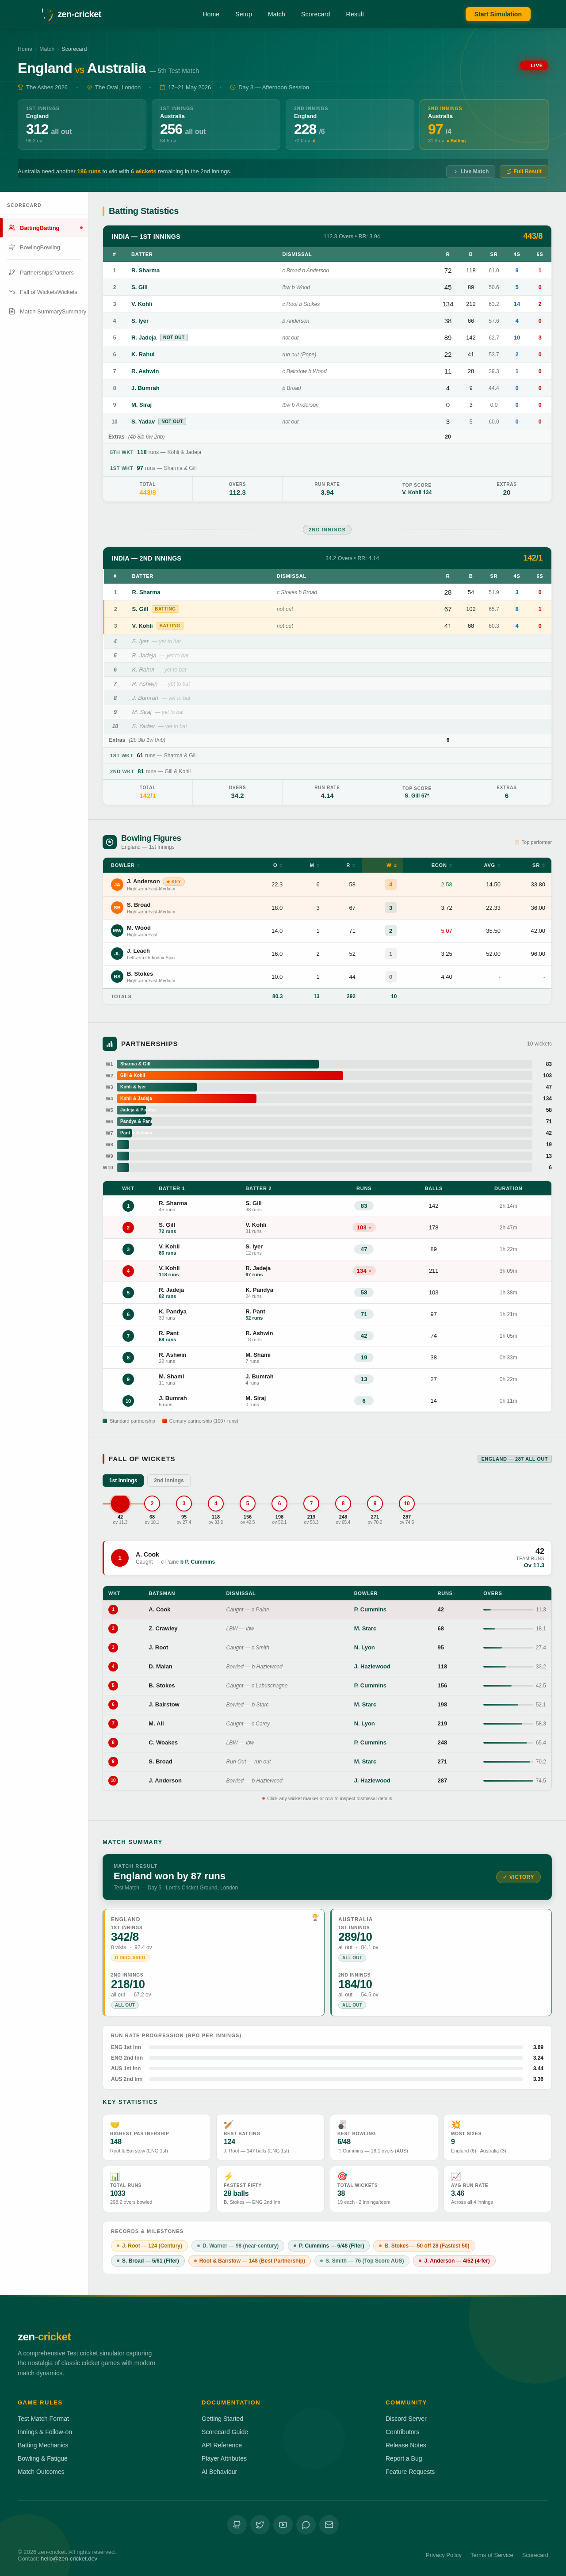Open the Match menu item in header
Viewport: 566px width, 2576px height.
pyautogui.click(x=277, y=14)
